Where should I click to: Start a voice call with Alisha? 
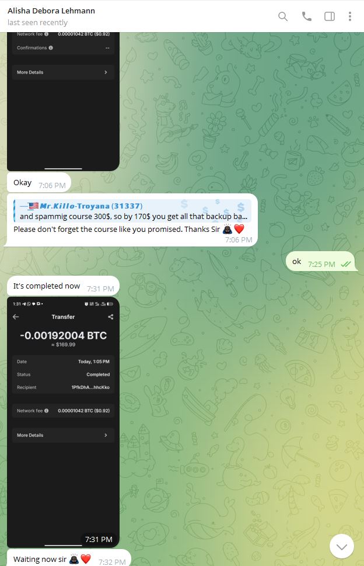pos(307,16)
